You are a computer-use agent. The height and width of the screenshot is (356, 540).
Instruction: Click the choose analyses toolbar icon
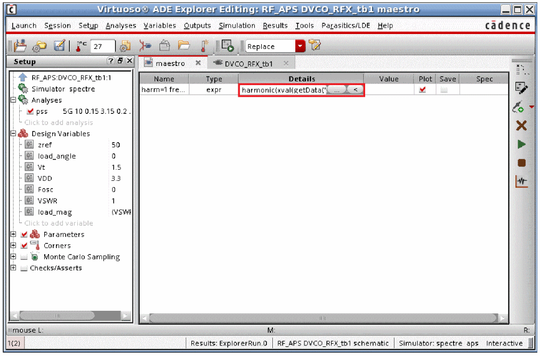click(145, 46)
